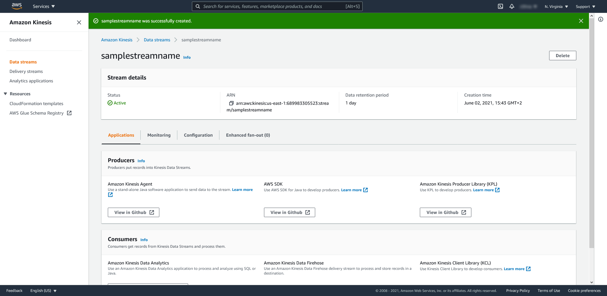Open the English (US) language dropdown
This screenshot has width=607, height=296.
(x=43, y=291)
